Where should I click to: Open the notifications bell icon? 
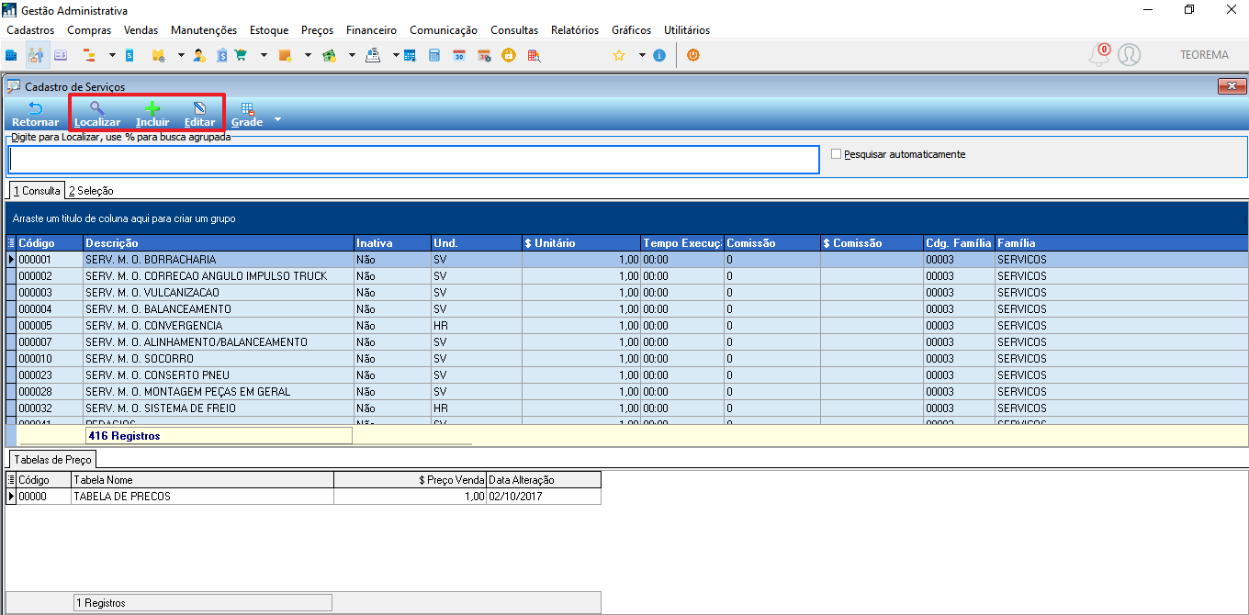(1099, 55)
